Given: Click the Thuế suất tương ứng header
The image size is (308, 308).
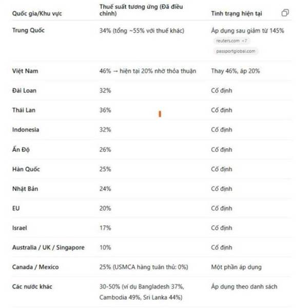Looking at the screenshot, I should click(141, 10).
